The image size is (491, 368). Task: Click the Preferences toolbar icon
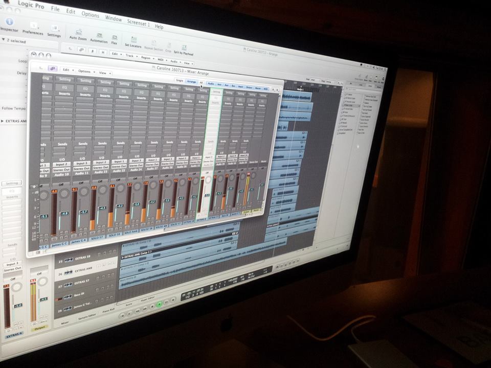[34, 25]
